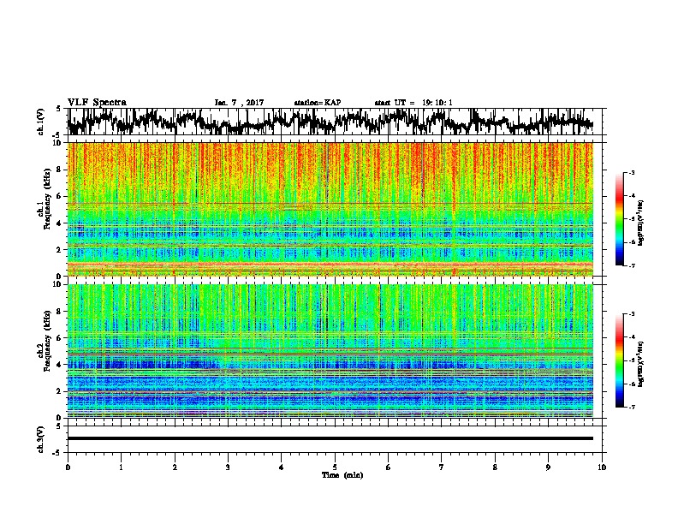Click the "-7" label on ch.2 color bar

pos(632,408)
